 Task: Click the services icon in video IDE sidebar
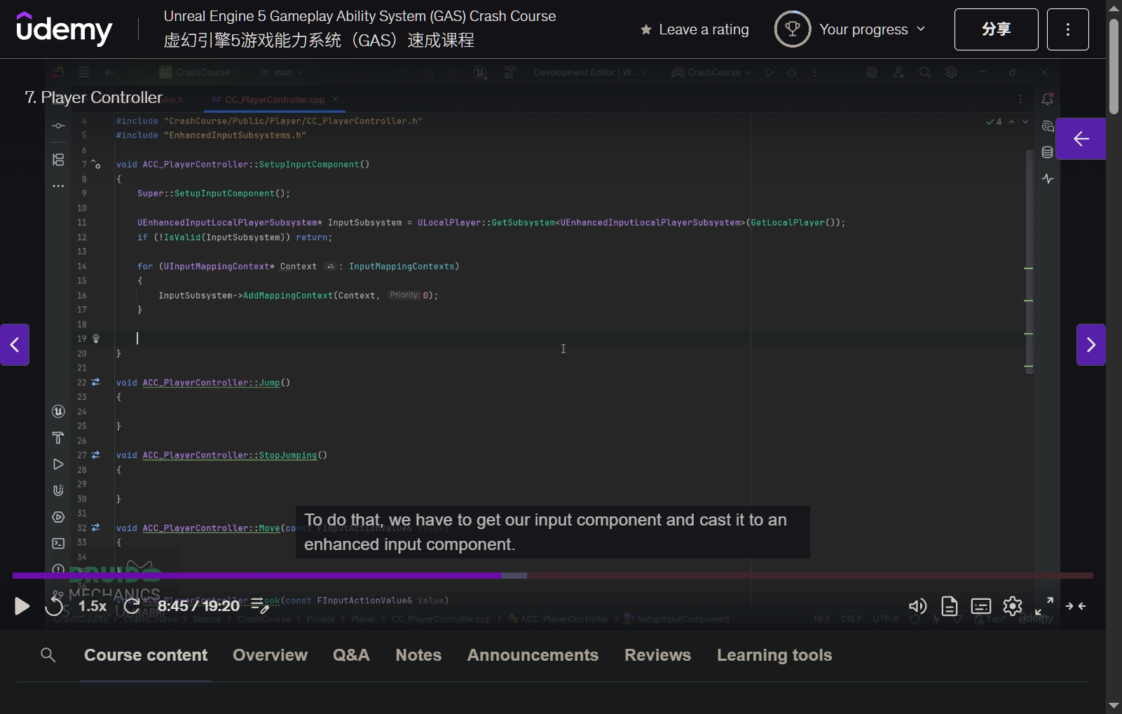tap(59, 517)
